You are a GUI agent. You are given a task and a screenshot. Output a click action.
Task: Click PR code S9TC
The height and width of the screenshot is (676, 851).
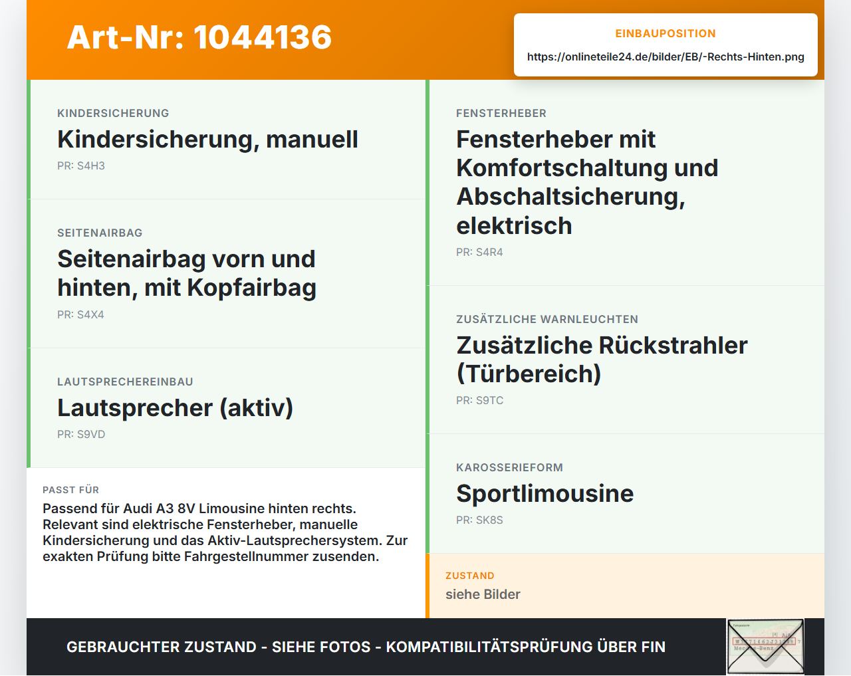click(480, 401)
